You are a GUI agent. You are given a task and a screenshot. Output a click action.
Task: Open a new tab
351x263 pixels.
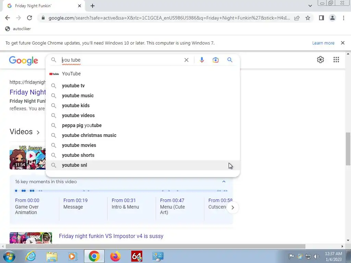tap(93, 6)
